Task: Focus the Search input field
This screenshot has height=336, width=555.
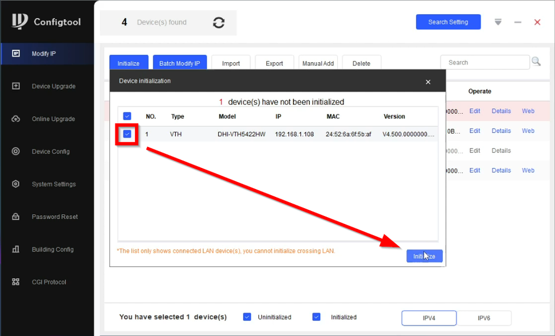Action: 485,62
